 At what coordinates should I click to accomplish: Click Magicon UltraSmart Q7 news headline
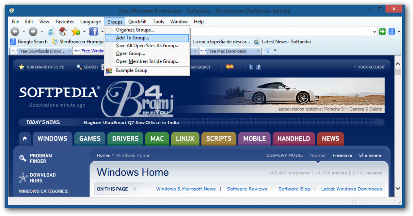point(131,123)
